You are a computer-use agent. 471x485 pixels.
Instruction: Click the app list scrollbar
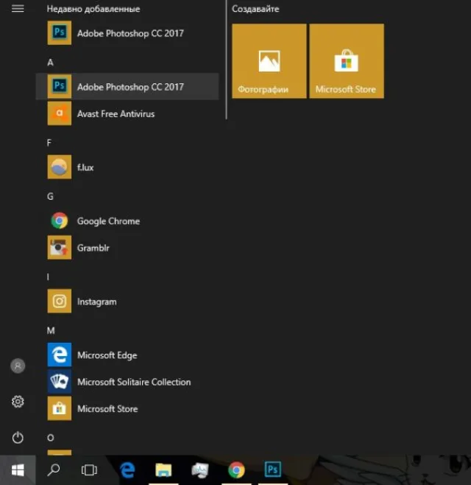click(227, 60)
